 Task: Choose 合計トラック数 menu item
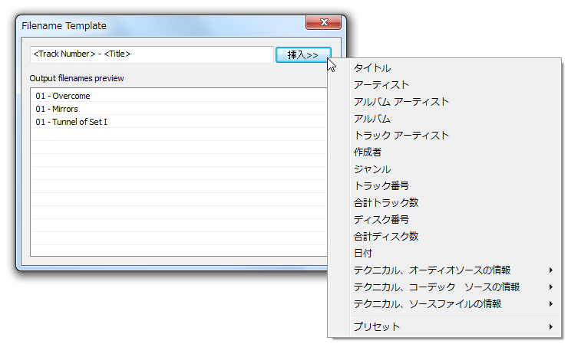tap(444, 202)
